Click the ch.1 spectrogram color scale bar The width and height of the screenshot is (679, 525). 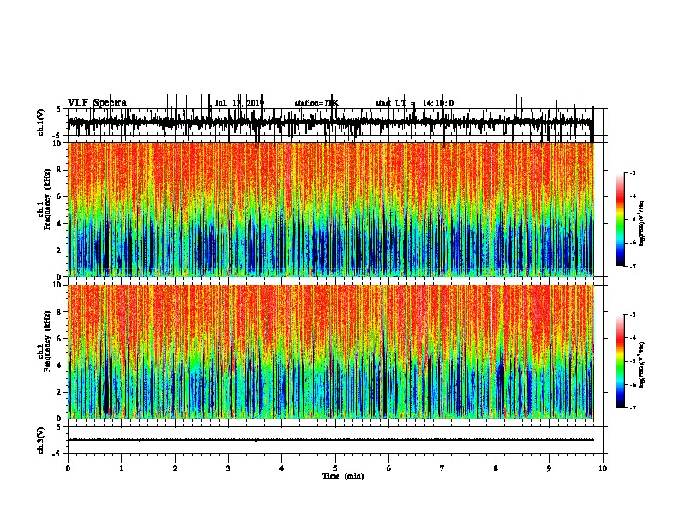pos(620,220)
